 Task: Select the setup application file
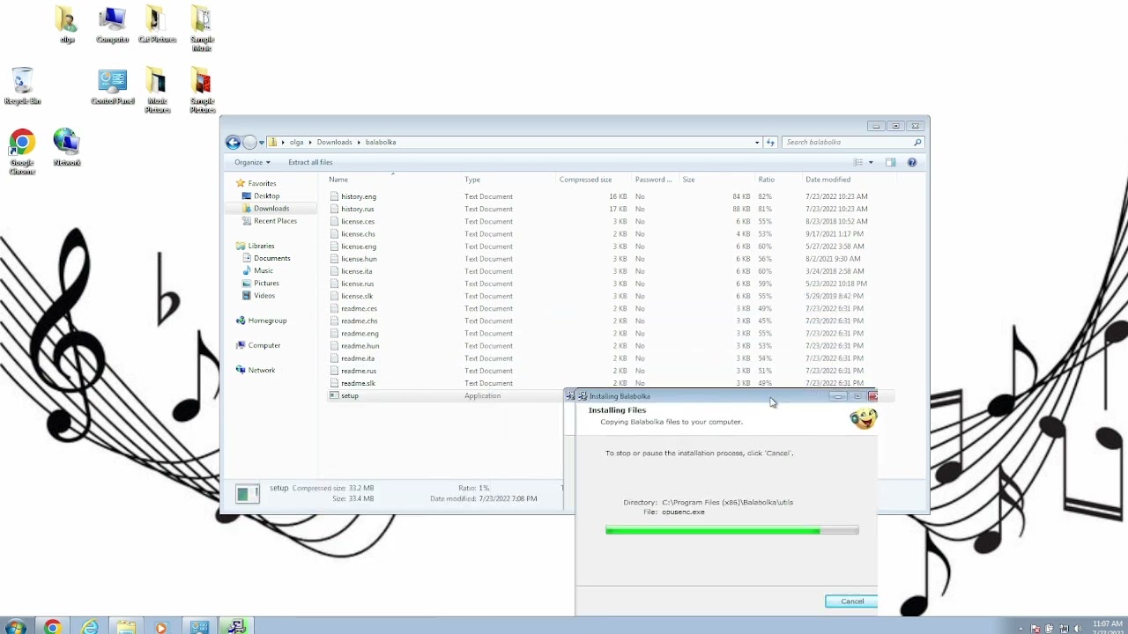[349, 396]
